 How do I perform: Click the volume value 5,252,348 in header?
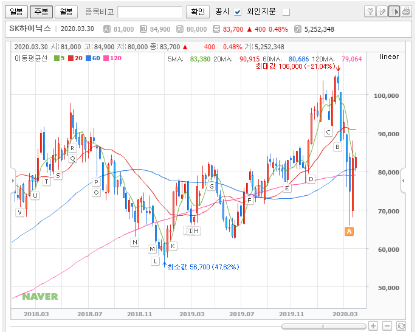point(319,29)
